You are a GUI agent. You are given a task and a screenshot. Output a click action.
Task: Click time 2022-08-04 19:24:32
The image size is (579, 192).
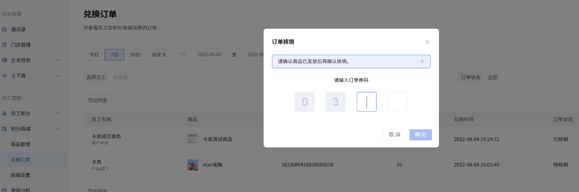pos(476,139)
